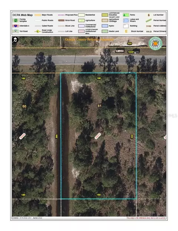Pick the Brick Road brown swatch

[61, 20]
